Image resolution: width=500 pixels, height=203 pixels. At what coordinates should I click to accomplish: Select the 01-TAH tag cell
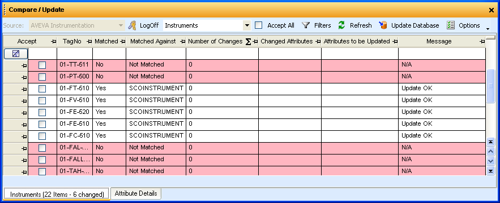pyautogui.click(x=75, y=171)
